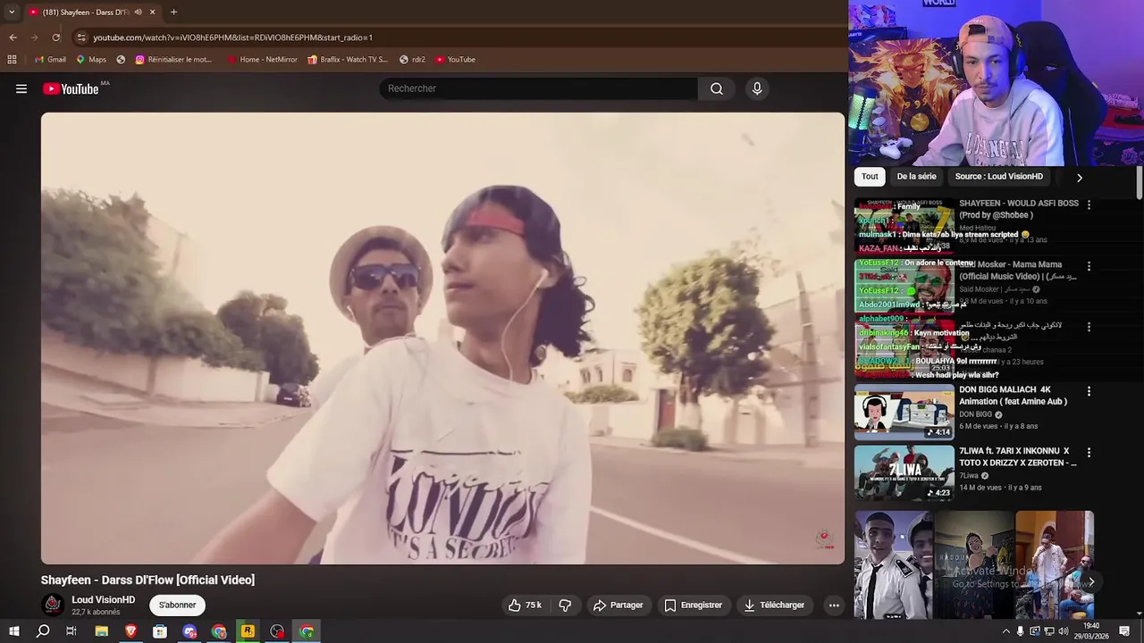Viewport: 1144px width, 643px height.
Task: Select the Source : Loud VisionHD chip
Action: click(998, 177)
